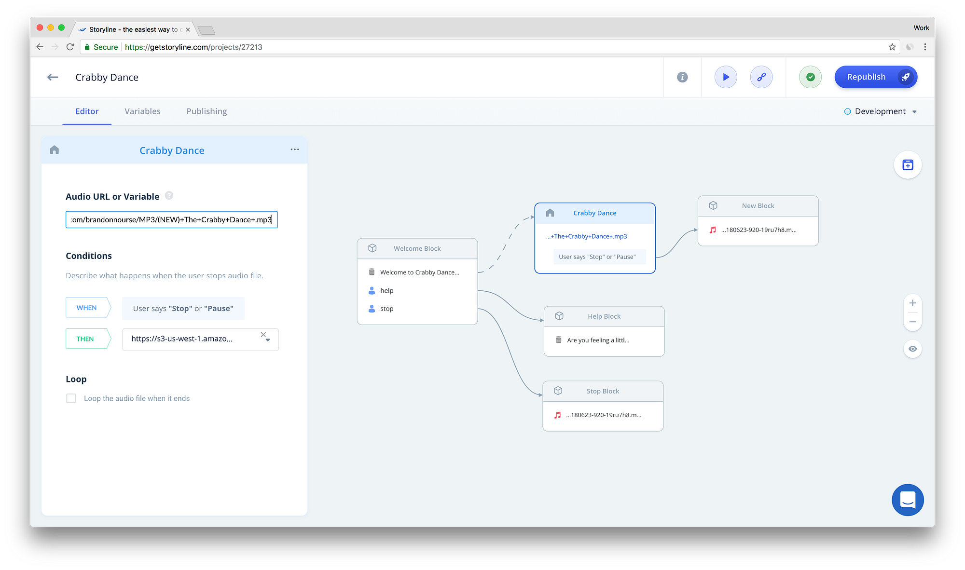Click the add new block icon
Viewport: 965px width, 570px height.
click(908, 165)
